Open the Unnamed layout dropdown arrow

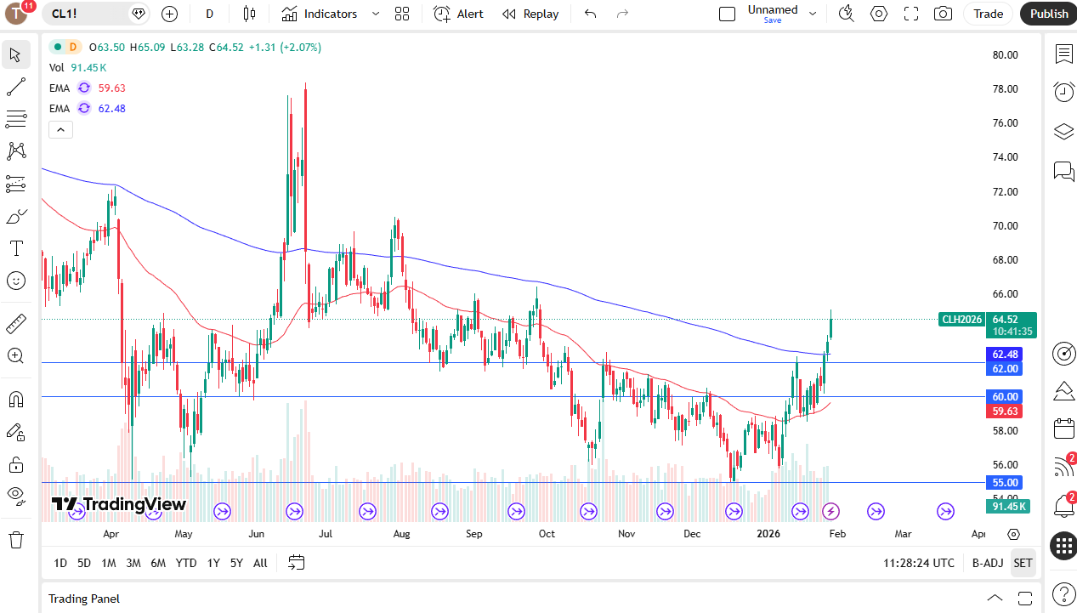point(812,14)
